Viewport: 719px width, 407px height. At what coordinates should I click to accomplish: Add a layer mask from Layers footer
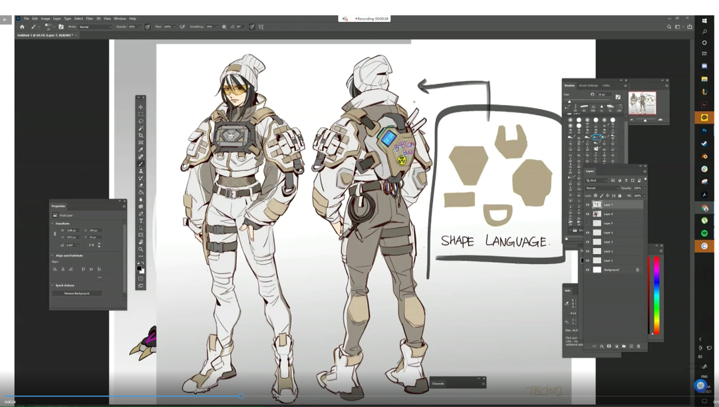click(x=609, y=346)
